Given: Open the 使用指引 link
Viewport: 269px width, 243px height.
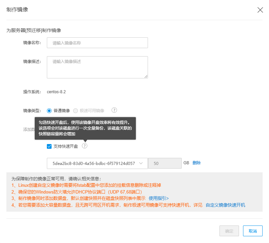Looking at the screenshot, I should [x=158, y=198].
